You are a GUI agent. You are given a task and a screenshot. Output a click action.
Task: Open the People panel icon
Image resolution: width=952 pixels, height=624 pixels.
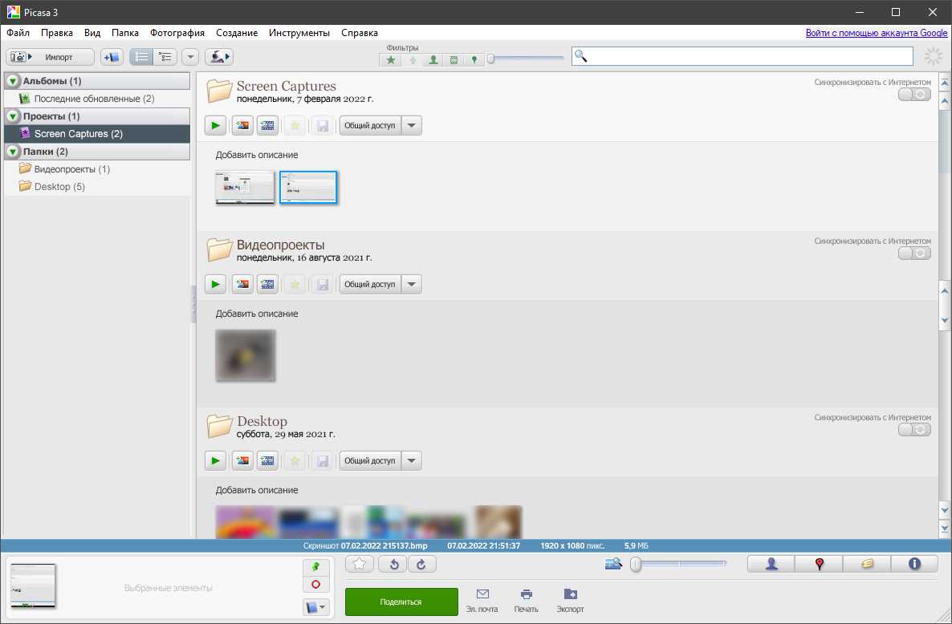(771, 564)
